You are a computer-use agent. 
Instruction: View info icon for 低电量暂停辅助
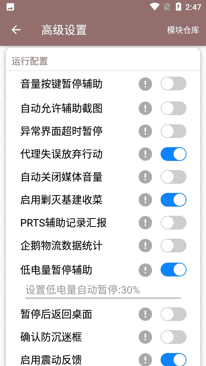click(x=145, y=270)
